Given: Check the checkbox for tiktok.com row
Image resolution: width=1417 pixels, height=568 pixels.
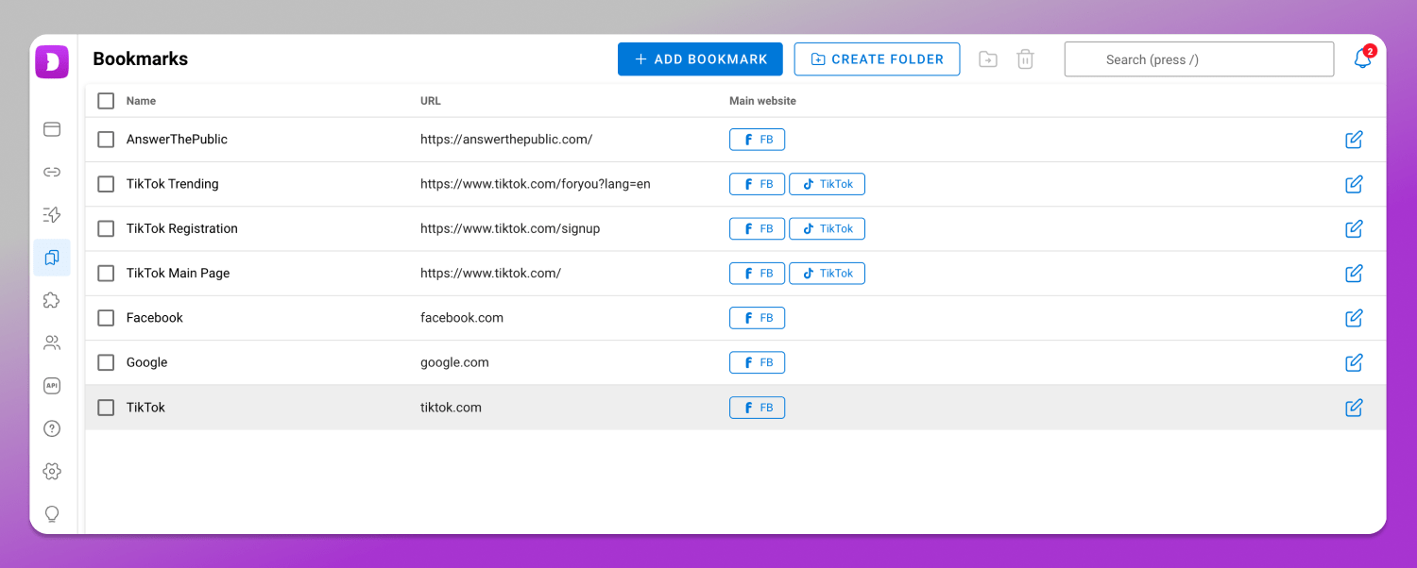Looking at the screenshot, I should [x=106, y=408].
